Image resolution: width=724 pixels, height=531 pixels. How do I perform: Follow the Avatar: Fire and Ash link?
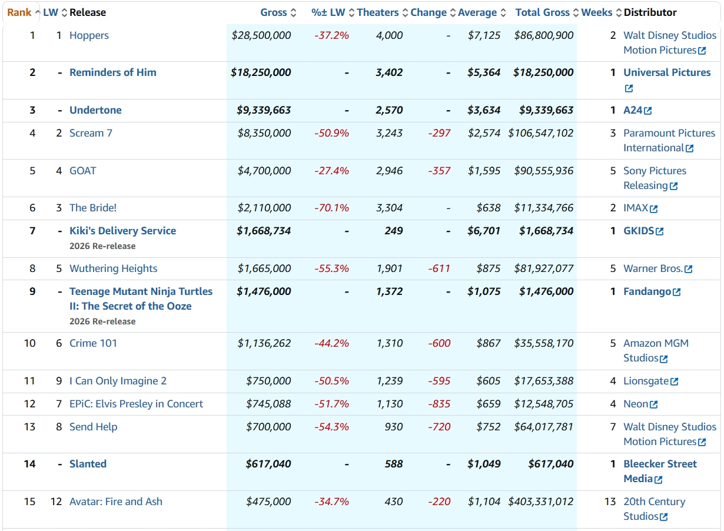[115, 502]
